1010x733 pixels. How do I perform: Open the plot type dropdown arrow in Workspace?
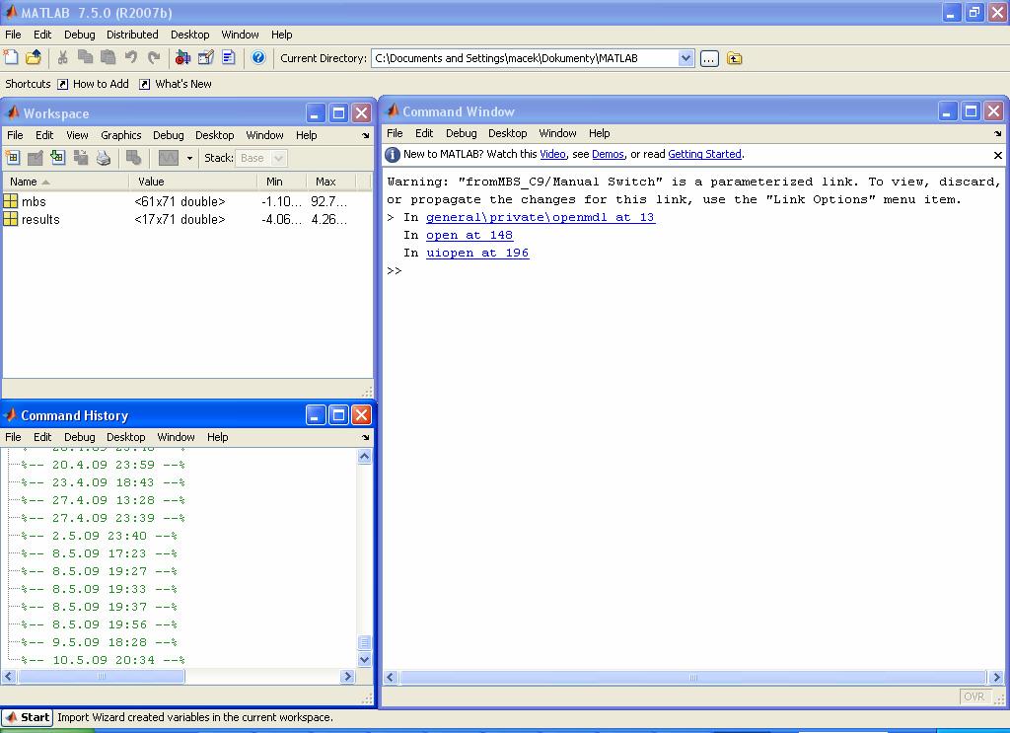[x=189, y=158]
